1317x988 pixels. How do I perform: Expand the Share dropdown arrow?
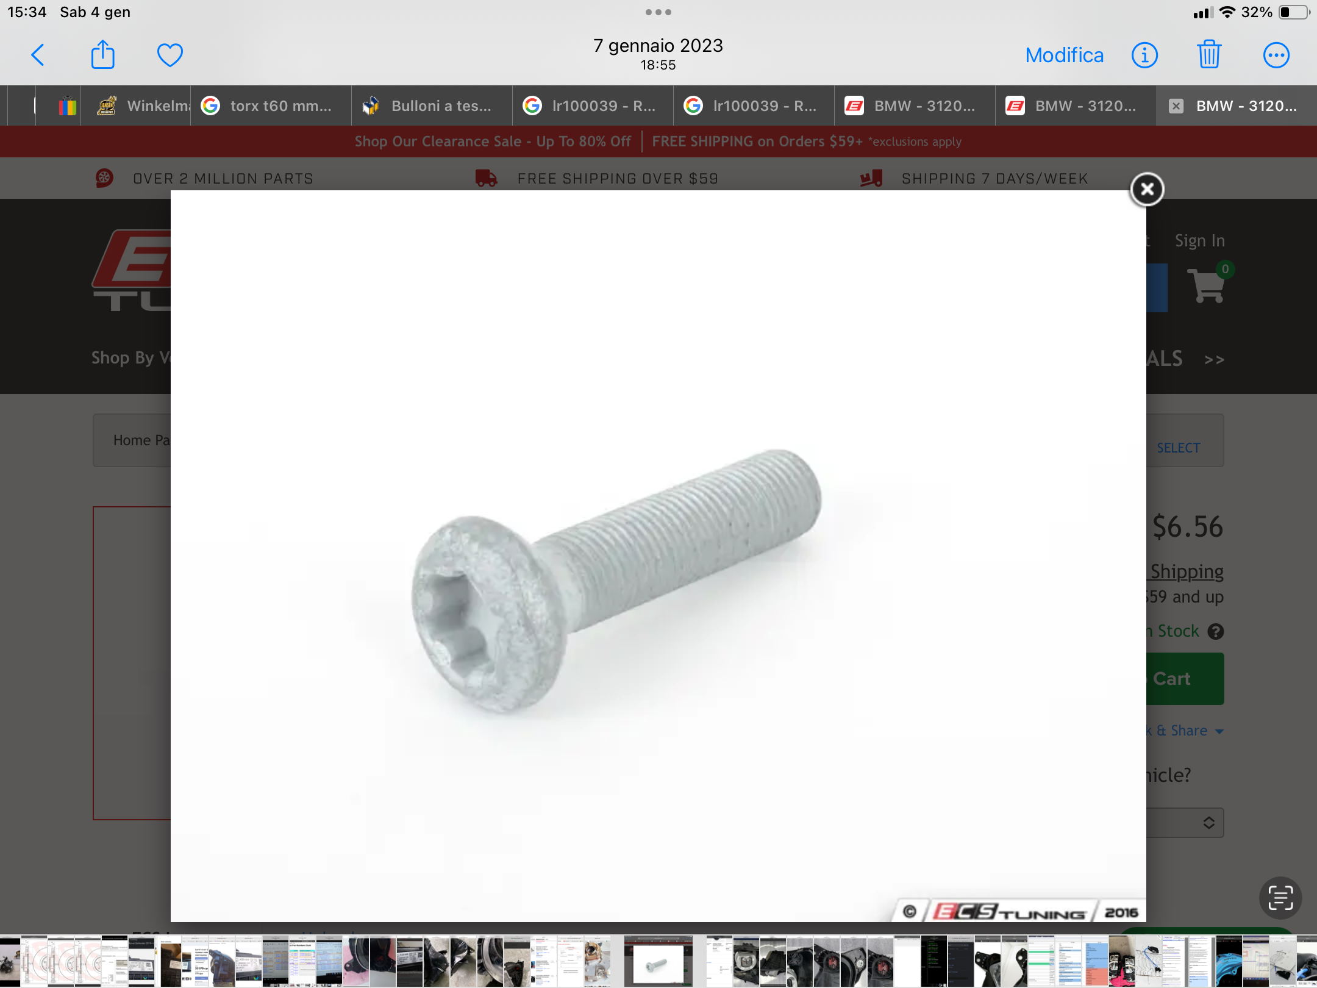click(1219, 731)
